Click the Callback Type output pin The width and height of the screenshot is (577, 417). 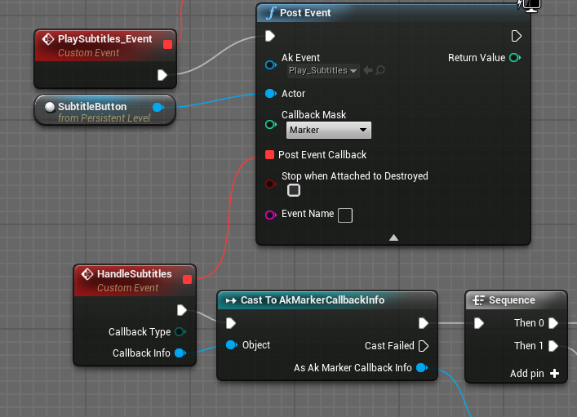coord(180,332)
